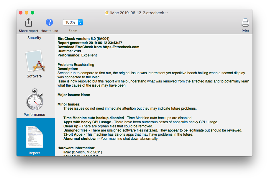Select the Clean up minor issue
This screenshot has height=180, width=269.
point(71,126)
